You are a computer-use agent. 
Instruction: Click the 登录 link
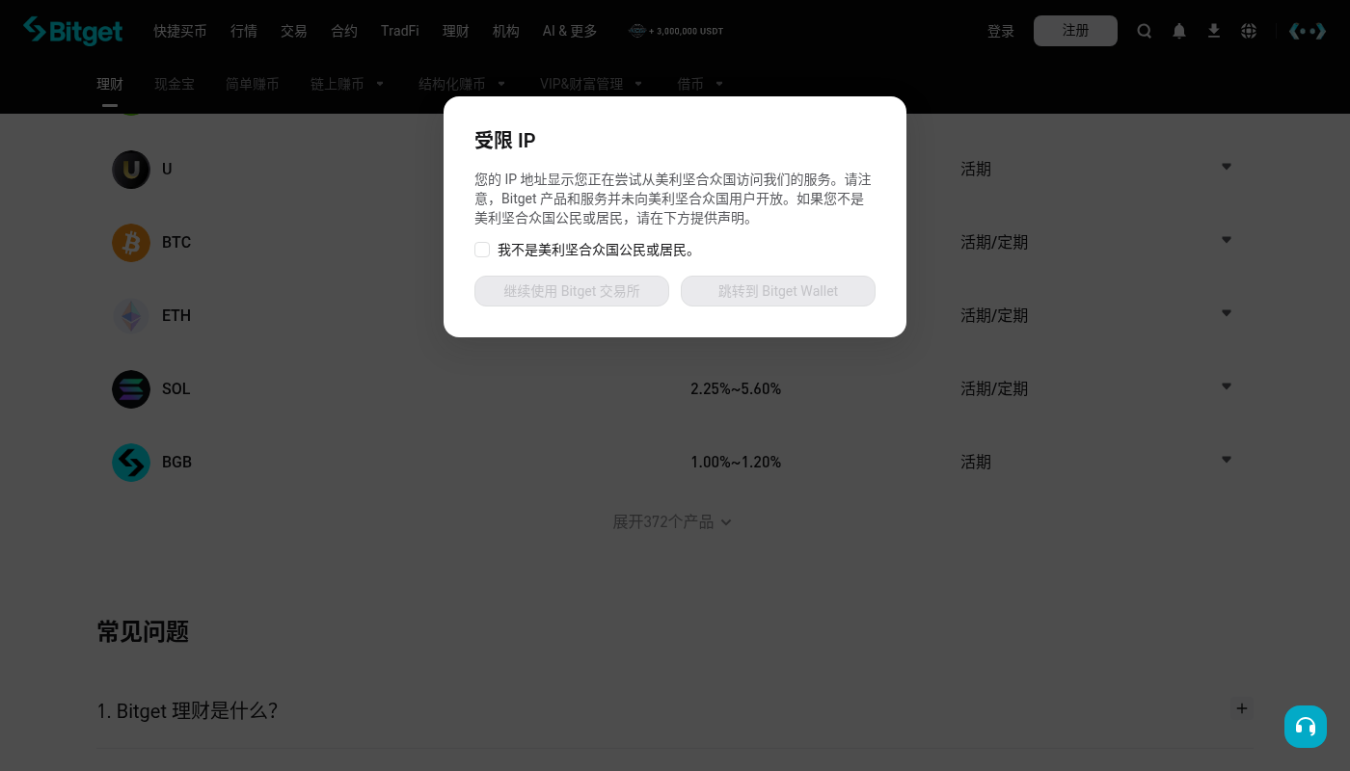coord(1001,31)
